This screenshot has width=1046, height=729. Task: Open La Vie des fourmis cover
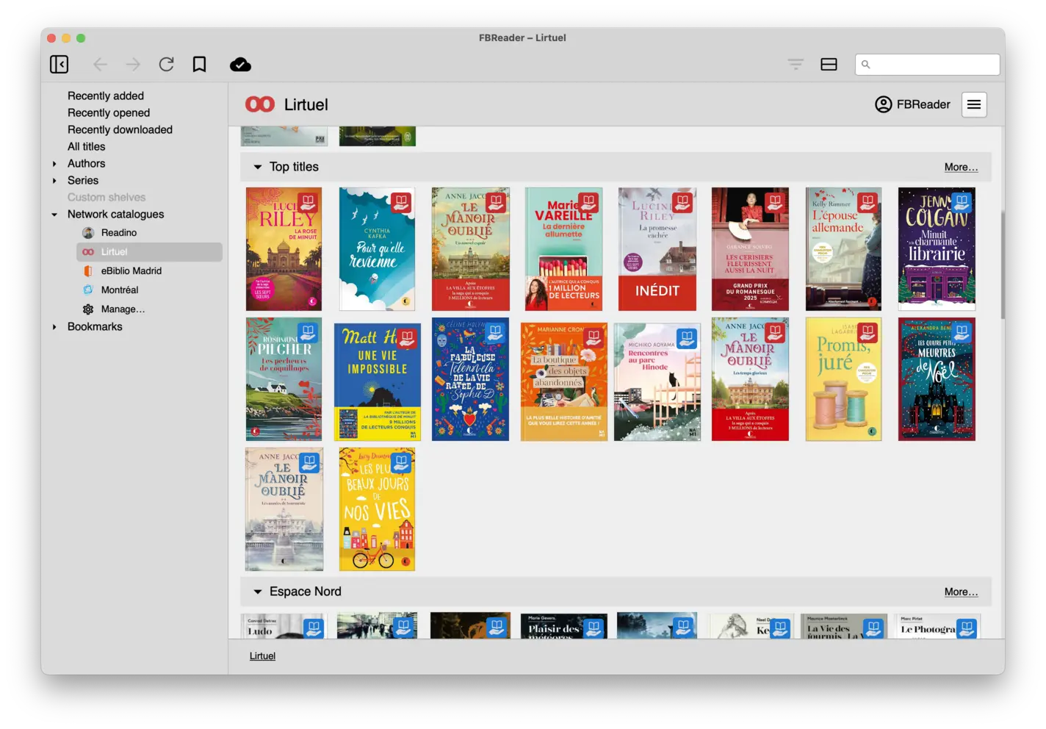tap(843, 626)
